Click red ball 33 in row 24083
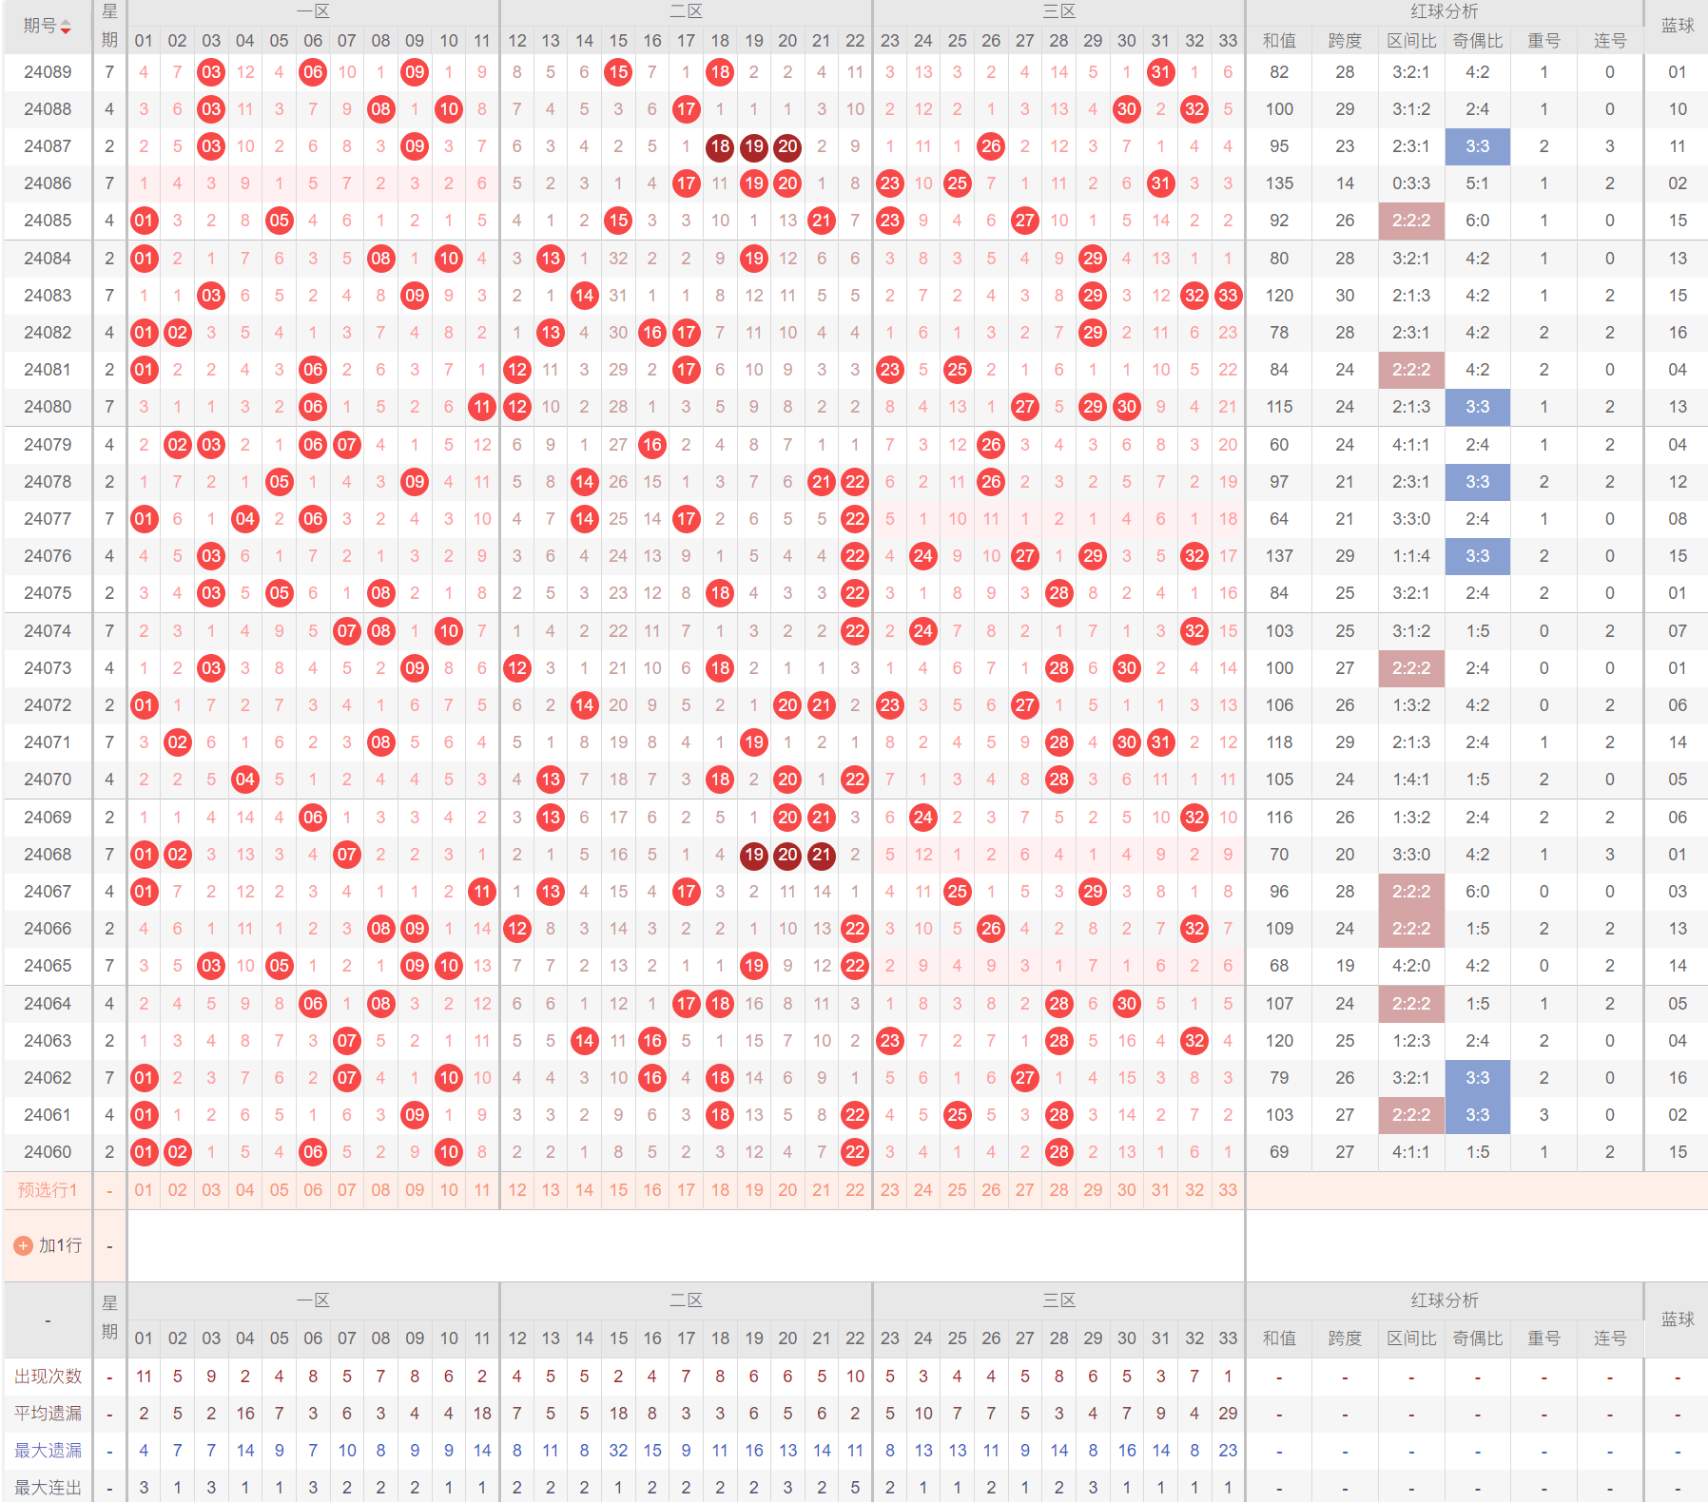The height and width of the screenshot is (1502, 1708). coord(1229,296)
